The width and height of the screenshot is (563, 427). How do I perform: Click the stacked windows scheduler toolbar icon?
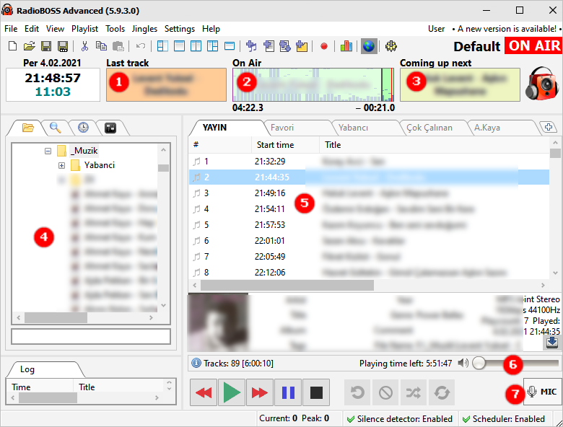tap(284, 46)
